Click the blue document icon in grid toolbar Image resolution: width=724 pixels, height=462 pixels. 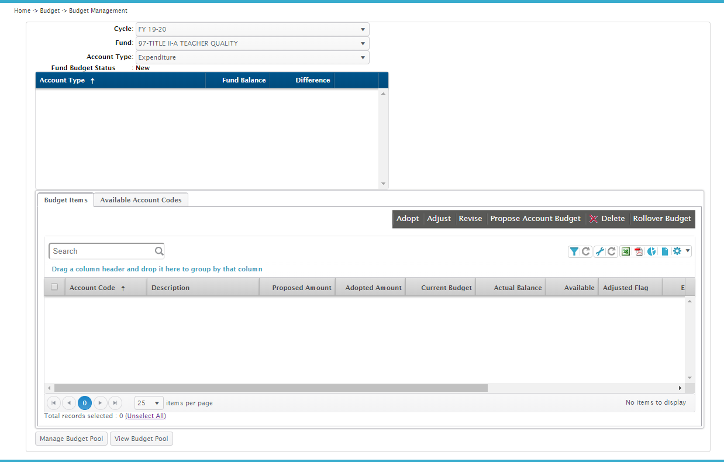[x=664, y=251]
